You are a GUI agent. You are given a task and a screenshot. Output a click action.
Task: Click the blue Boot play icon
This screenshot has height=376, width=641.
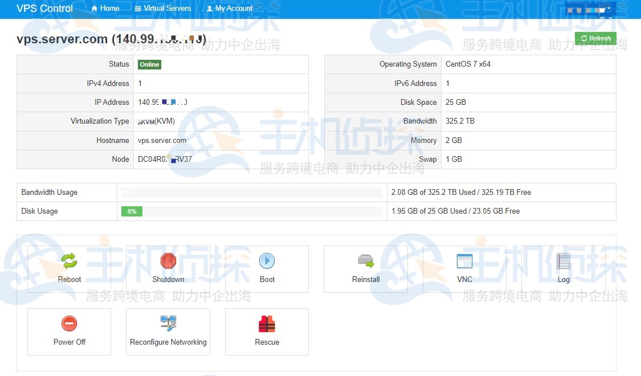click(267, 261)
